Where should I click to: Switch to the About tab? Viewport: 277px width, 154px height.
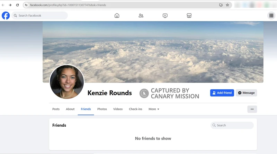70,109
